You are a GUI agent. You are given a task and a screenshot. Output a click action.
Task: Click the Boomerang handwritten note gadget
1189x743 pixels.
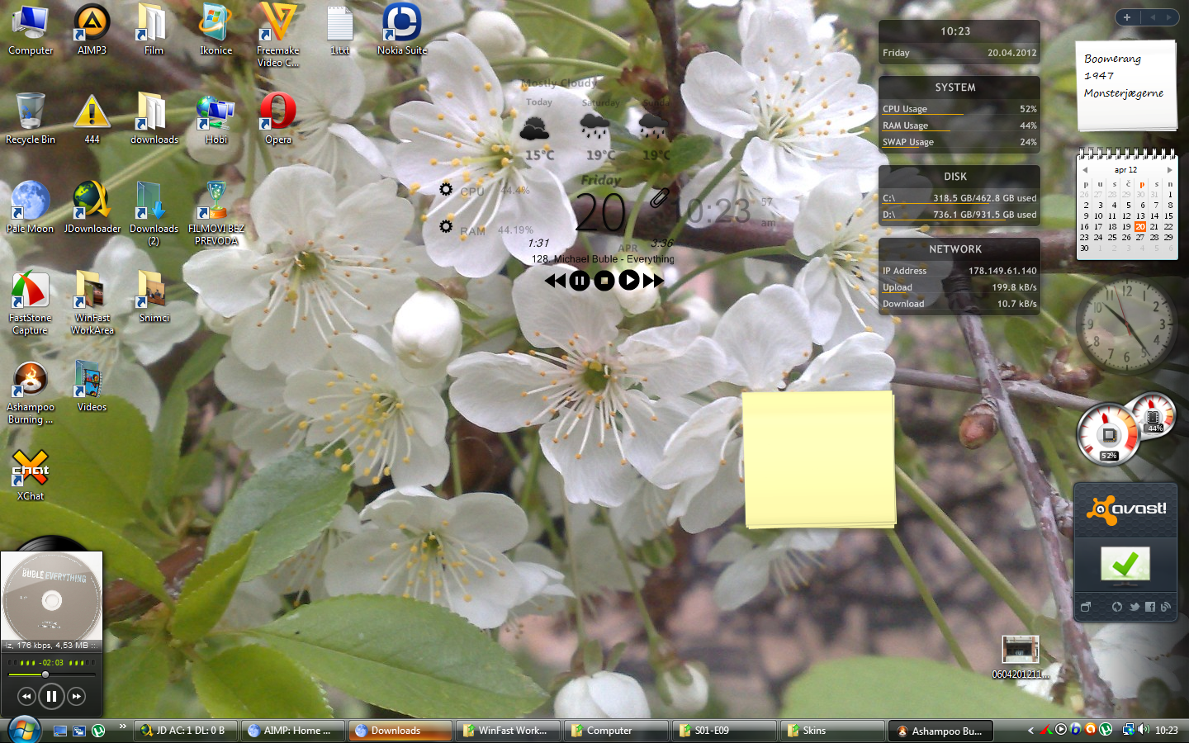point(1126,85)
